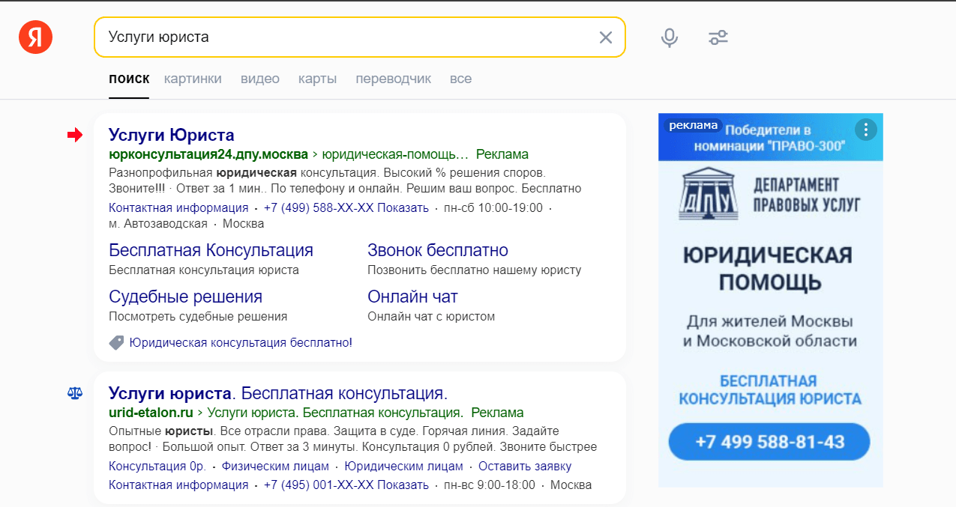Open search settings sliders icon

(718, 37)
